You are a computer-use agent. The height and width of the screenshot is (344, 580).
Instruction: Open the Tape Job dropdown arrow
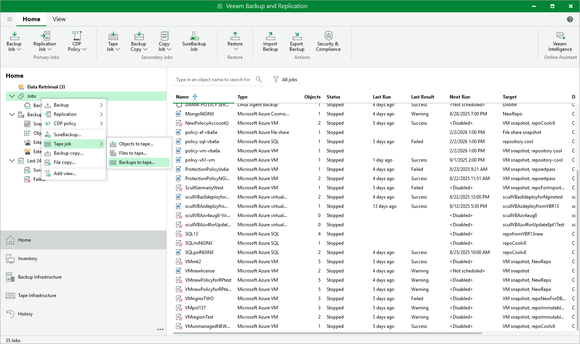(x=118, y=49)
